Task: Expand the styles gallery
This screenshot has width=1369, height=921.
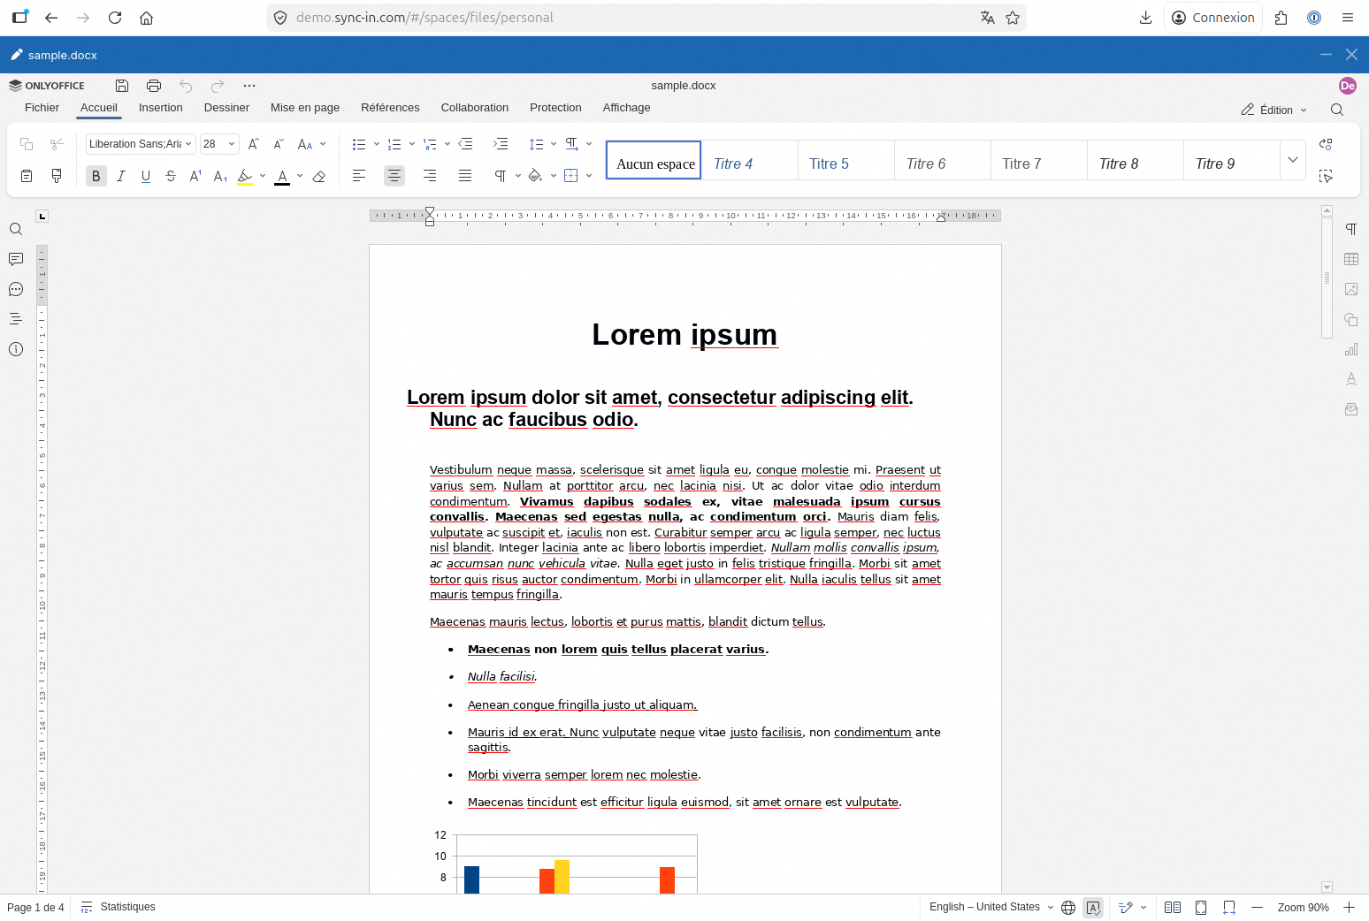Action: tap(1293, 160)
